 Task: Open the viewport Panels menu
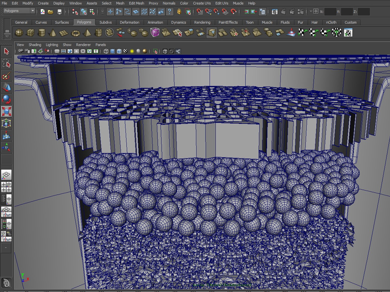coord(100,45)
